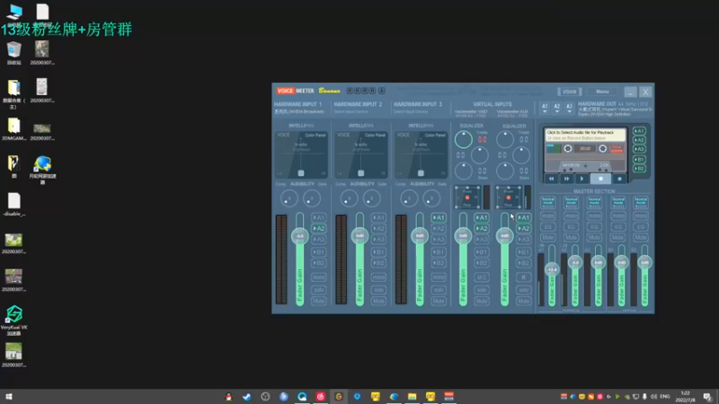Click the Hardware Input 1 fader knob

tap(299, 236)
